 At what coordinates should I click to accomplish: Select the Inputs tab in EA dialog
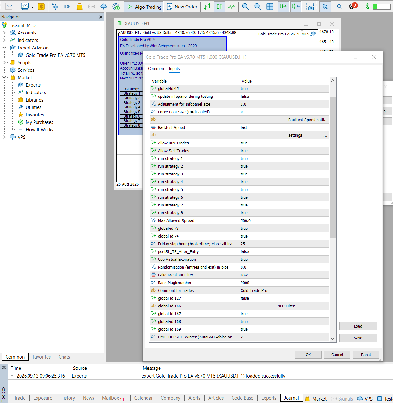point(174,68)
